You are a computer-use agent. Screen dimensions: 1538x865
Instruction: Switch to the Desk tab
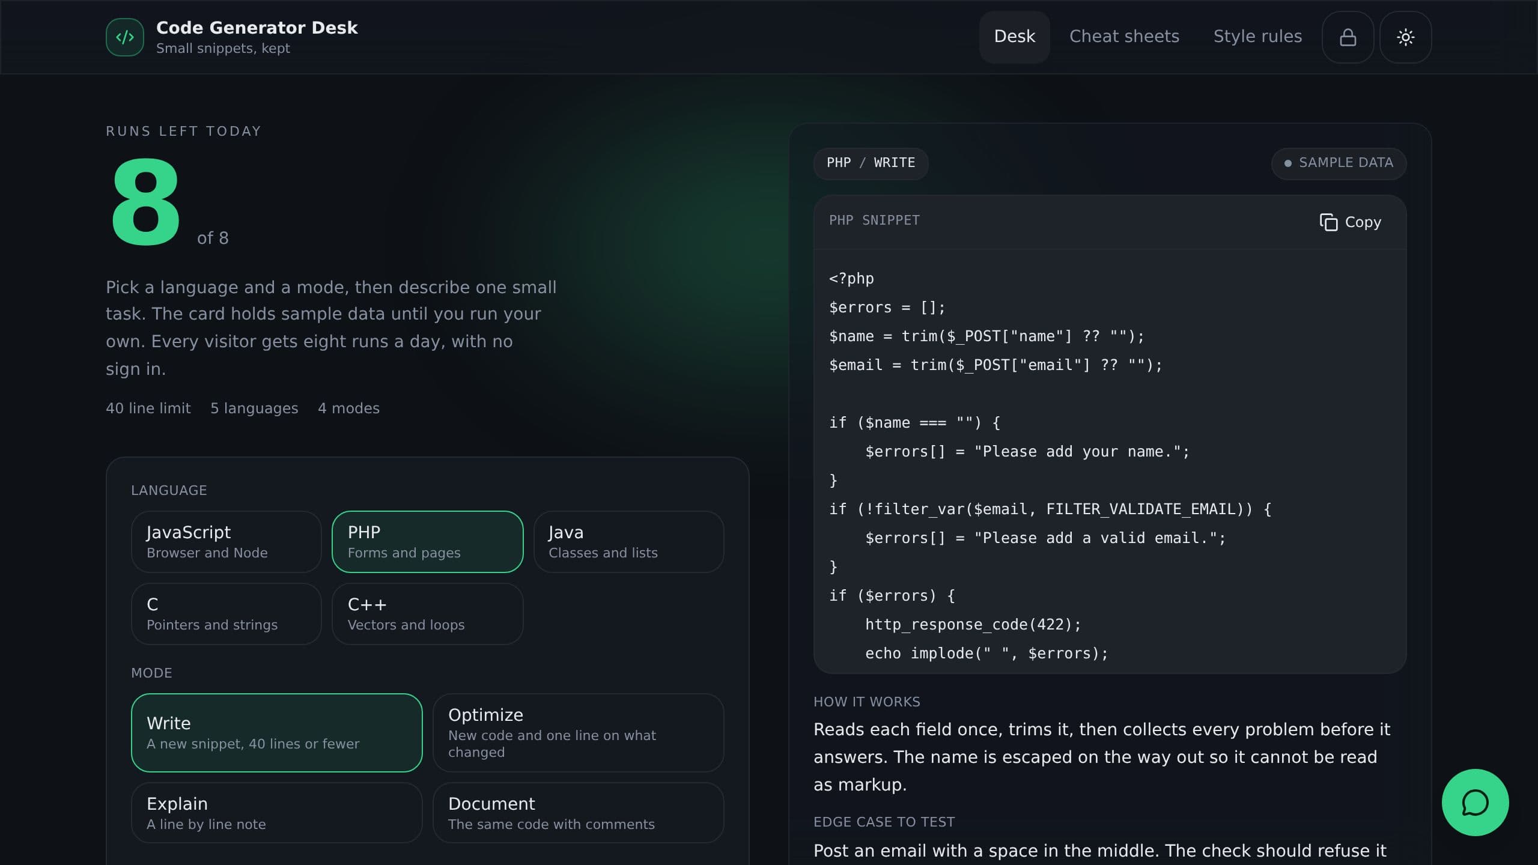(1014, 37)
